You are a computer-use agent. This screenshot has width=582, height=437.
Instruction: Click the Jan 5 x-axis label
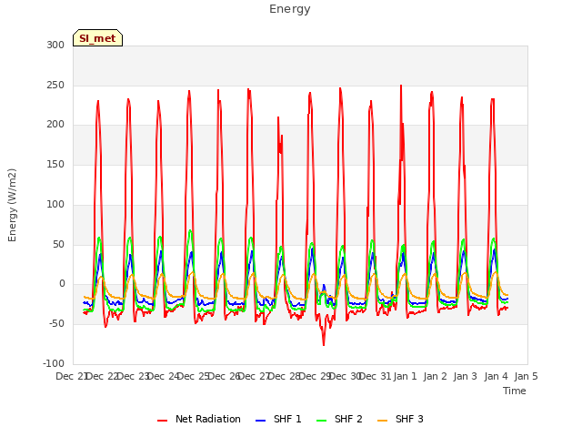[526, 376]
